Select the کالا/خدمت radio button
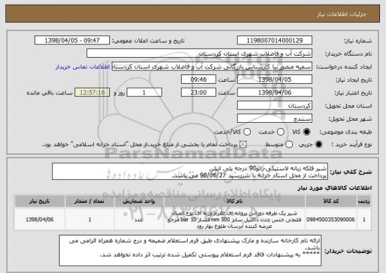Screen dimensions: 386x273 point(247,132)
